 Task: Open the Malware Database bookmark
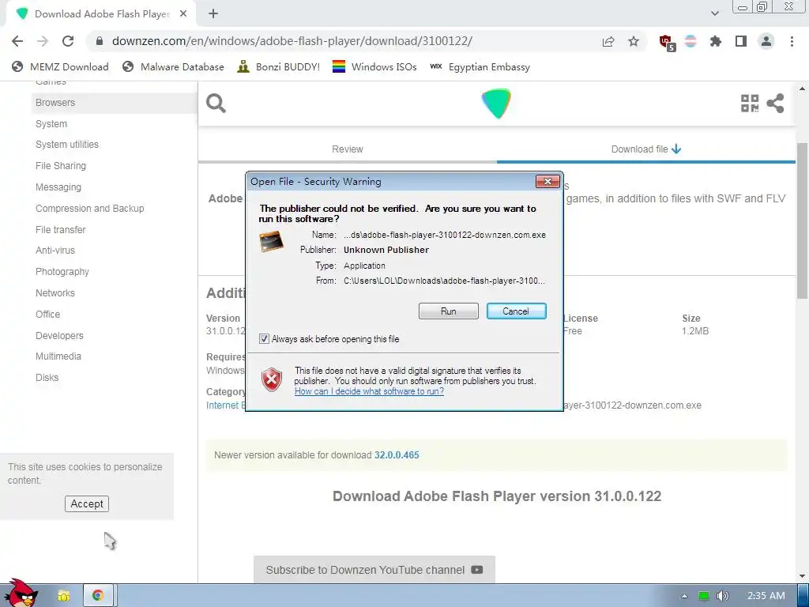coord(173,67)
